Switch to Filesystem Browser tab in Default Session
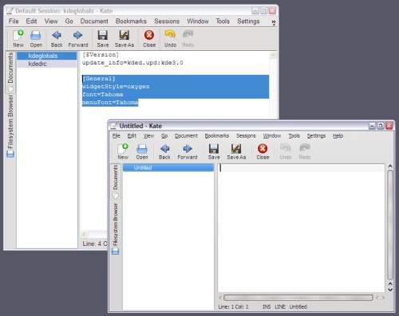This screenshot has width=399, height=316. coord(10,126)
